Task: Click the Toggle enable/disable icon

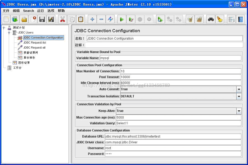Action: click(110, 19)
